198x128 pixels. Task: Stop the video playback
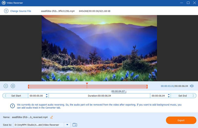point(13,86)
